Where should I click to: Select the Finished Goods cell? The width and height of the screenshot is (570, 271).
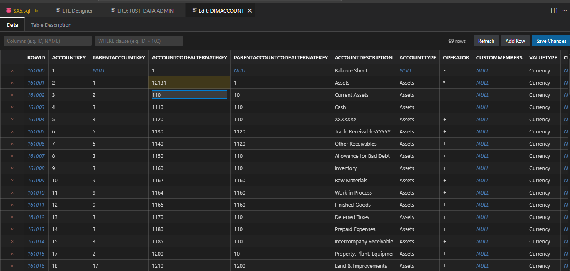coord(364,205)
